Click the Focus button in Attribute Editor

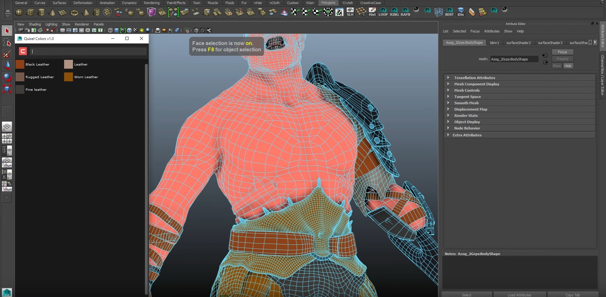point(562,52)
